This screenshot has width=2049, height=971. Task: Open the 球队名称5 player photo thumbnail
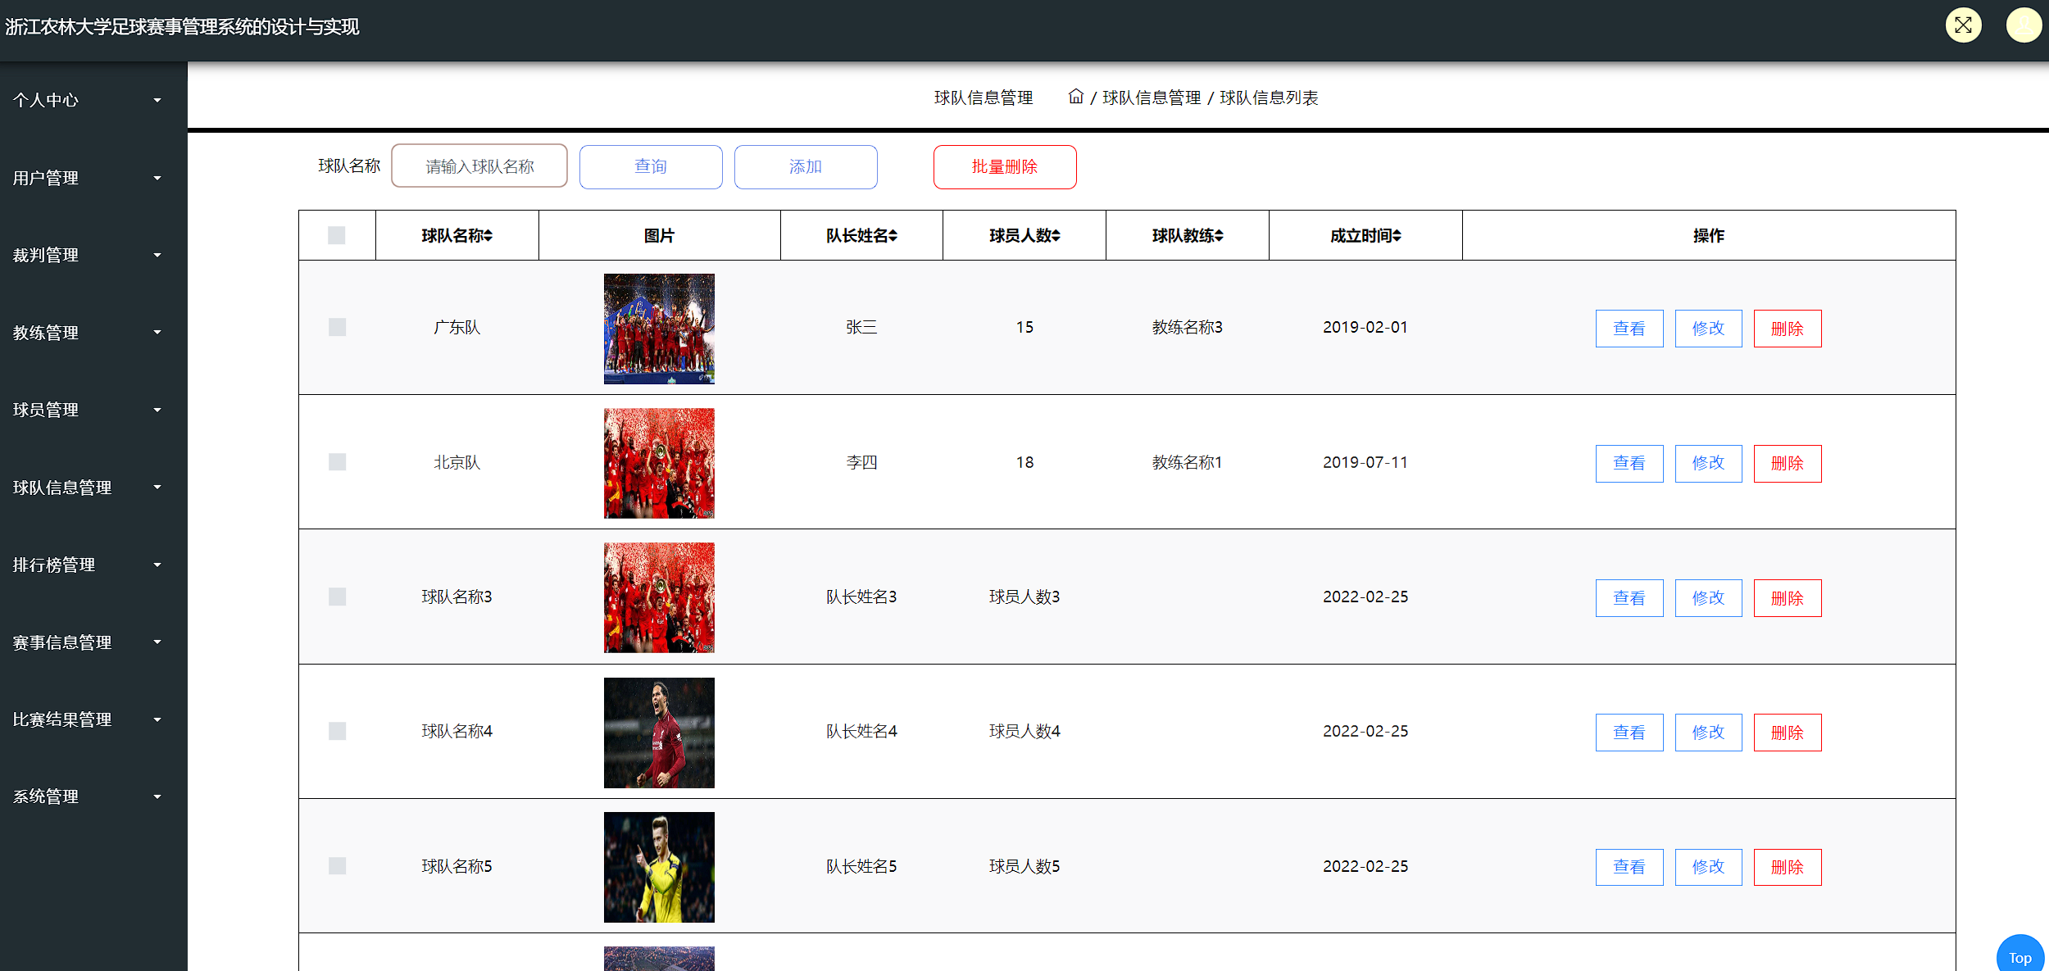tap(659, 867)
